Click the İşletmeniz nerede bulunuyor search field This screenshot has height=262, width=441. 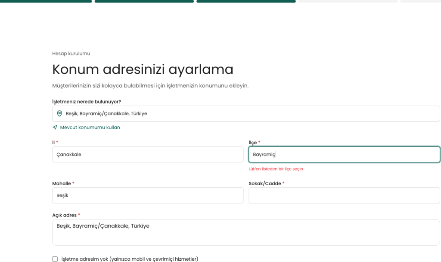coord(250,113)
